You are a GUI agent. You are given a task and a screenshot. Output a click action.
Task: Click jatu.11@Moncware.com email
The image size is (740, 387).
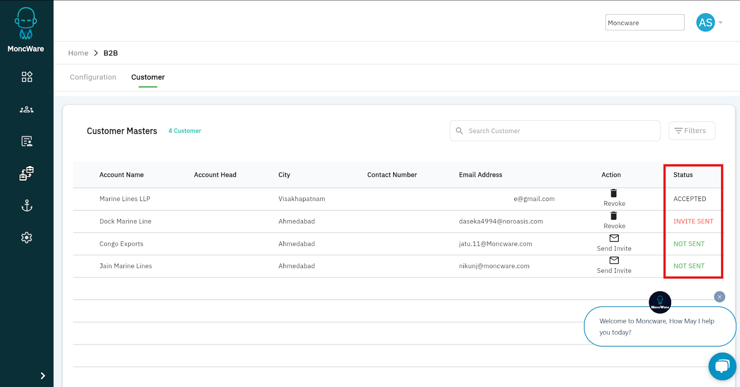495,244
